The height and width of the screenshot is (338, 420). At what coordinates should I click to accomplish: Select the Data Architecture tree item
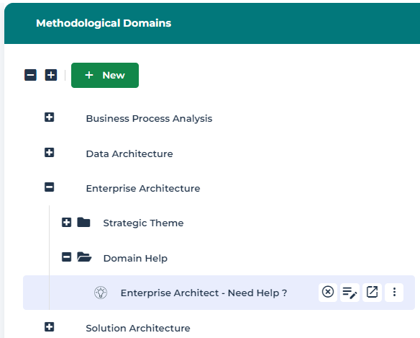click(x=129, y=154)
